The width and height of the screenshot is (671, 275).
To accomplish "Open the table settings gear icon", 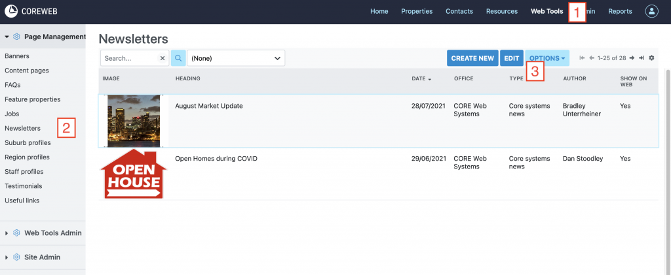I will pos(651,58).
